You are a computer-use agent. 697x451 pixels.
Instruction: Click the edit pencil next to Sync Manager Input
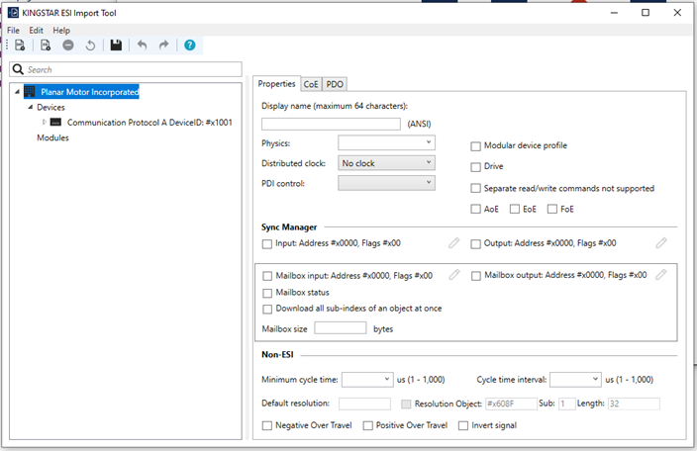(453, 242)
